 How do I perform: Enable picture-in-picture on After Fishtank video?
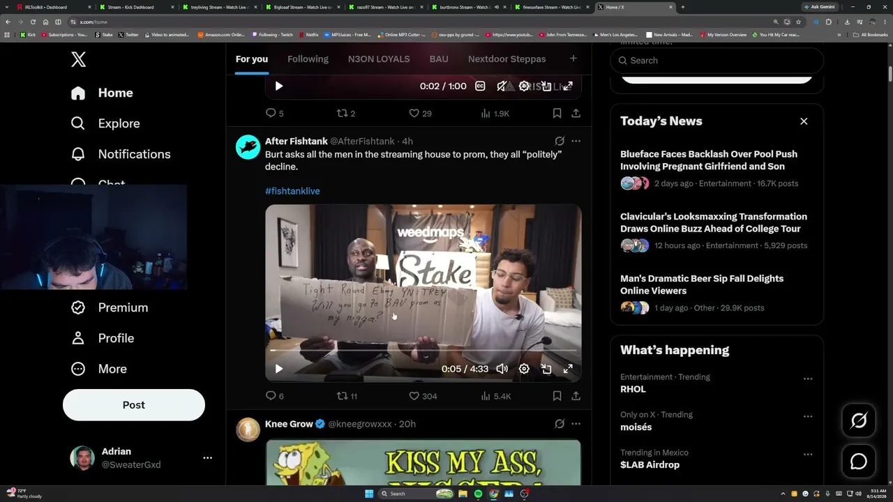(546, 369)
